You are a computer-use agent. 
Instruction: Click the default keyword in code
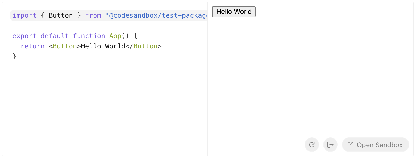coord(55,36)
